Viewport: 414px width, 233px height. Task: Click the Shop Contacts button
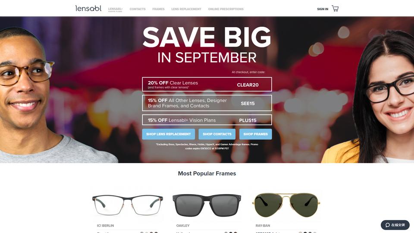[x=217, y=134]
